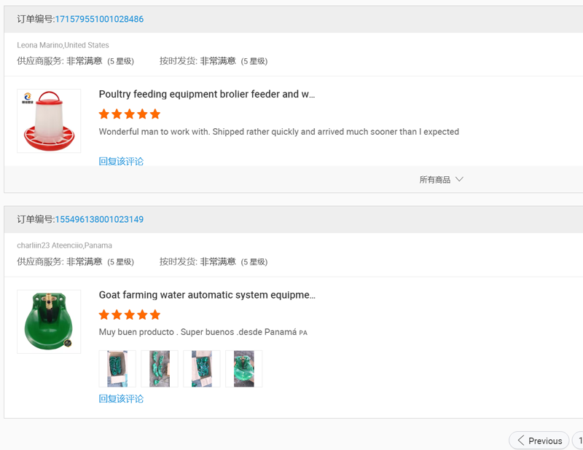583x450 pixels.
Task: Open the first review photo thumbnail
Action: click(x=117, y=368)
